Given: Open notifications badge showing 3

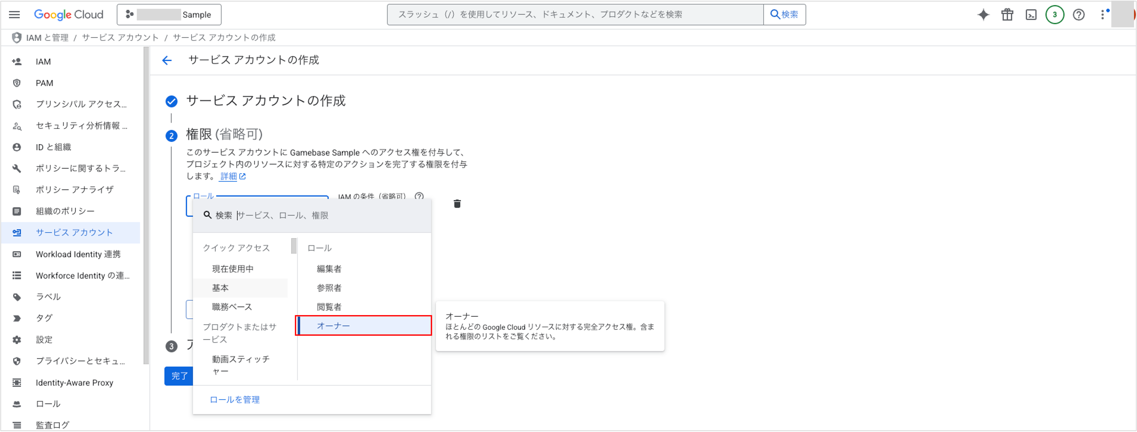Looking at the screenshot, I should point(1055,14).
